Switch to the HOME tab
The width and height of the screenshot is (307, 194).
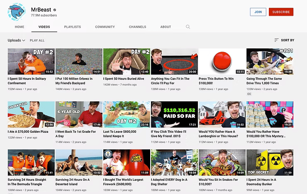click(19, 27)
